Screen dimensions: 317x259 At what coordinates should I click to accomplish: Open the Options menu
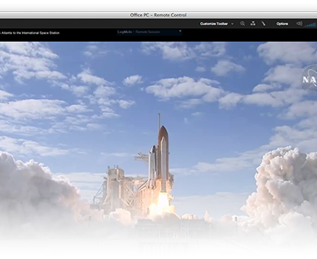[282, 24]
